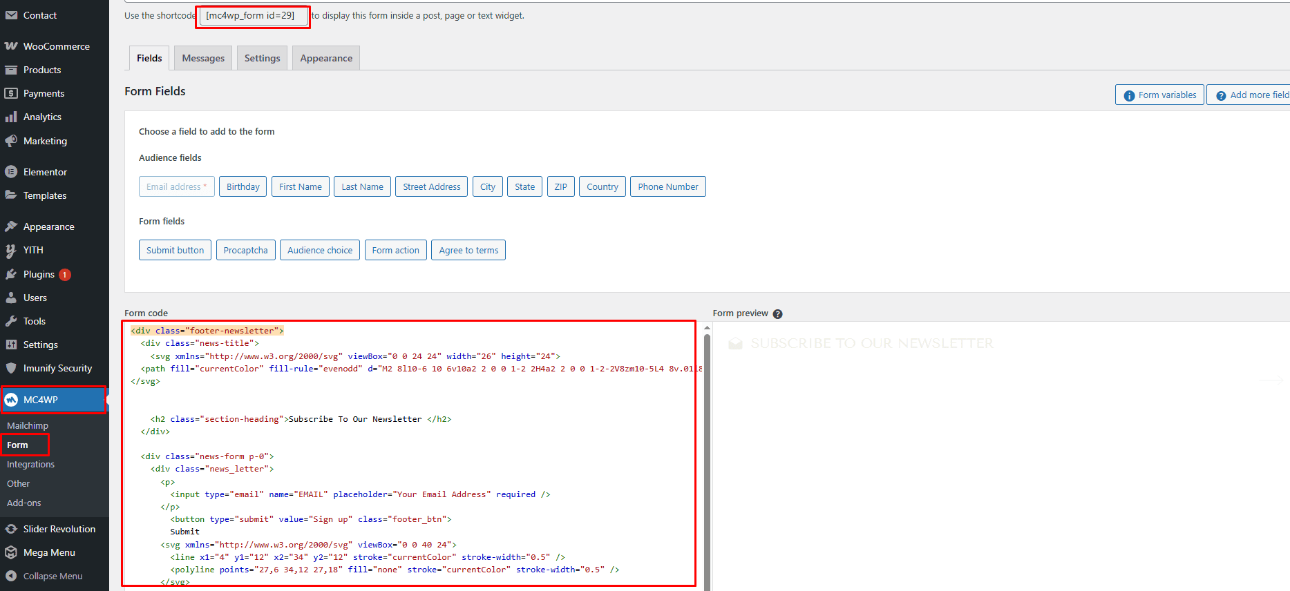Open the Other submenu item
This screenshot has height=591, width=1290.
[x=19, y=483]
